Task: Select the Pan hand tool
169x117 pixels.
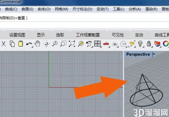Action: point(37,44)
